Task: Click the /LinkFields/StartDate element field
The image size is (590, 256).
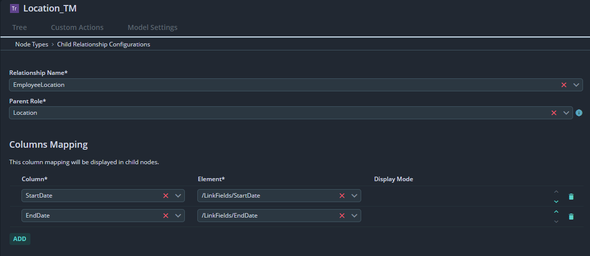Action: click(279, 196)
